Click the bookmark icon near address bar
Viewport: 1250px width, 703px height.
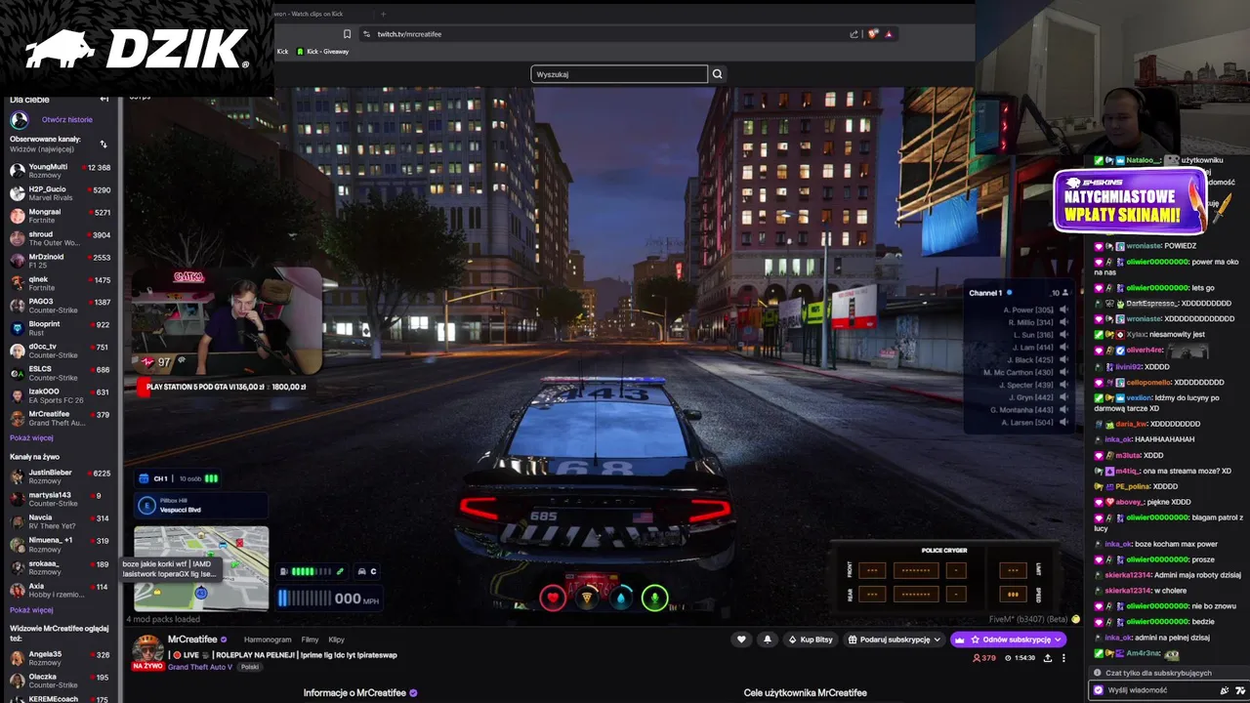[347, 34]
